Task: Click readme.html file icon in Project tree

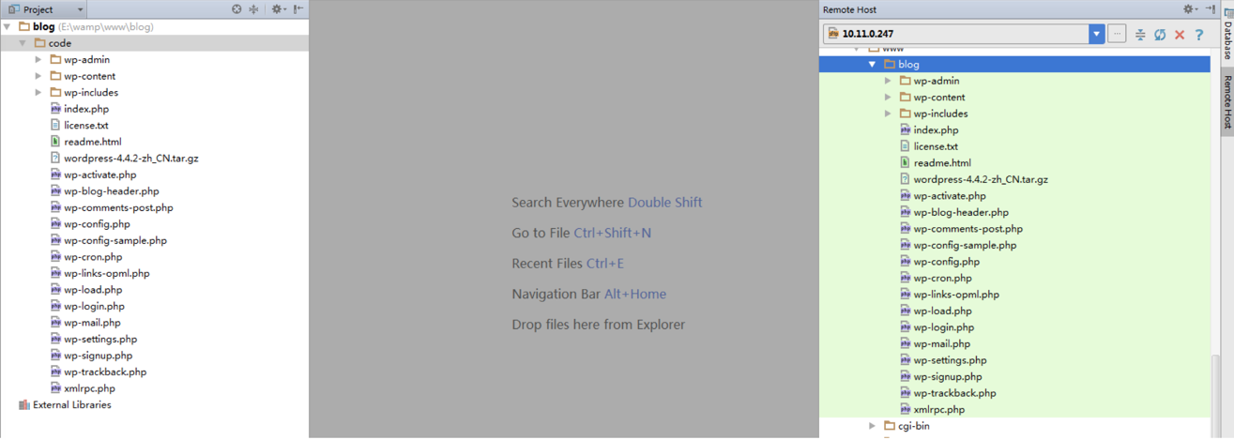Action: 55,142
